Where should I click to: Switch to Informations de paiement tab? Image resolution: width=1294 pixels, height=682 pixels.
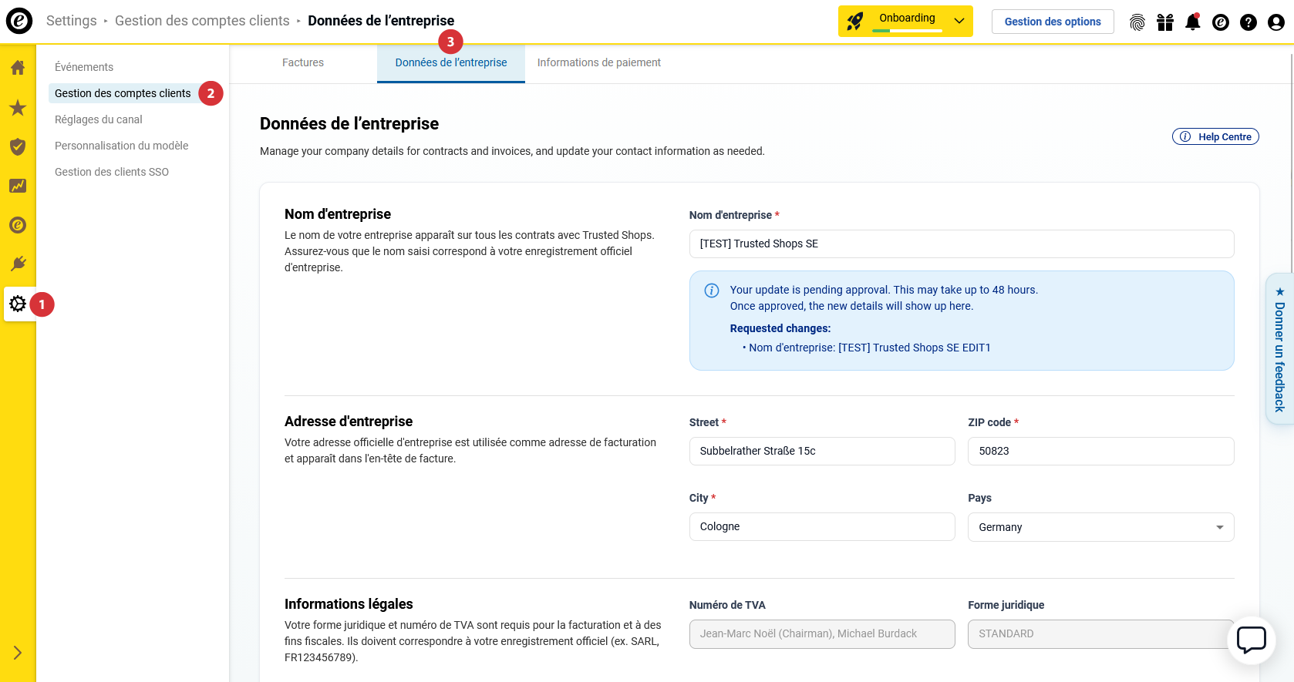pos(598,63)
